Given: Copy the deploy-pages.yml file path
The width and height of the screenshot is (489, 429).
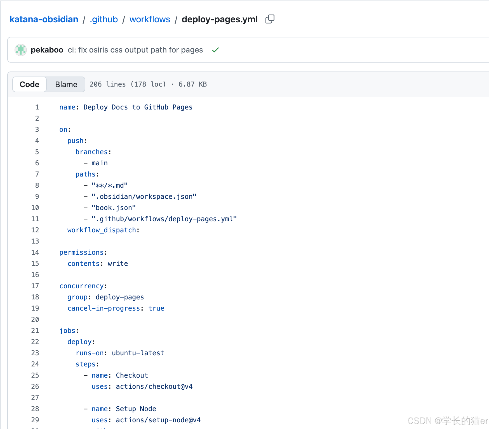Looking at the screenshot, I should pos(270,19).
